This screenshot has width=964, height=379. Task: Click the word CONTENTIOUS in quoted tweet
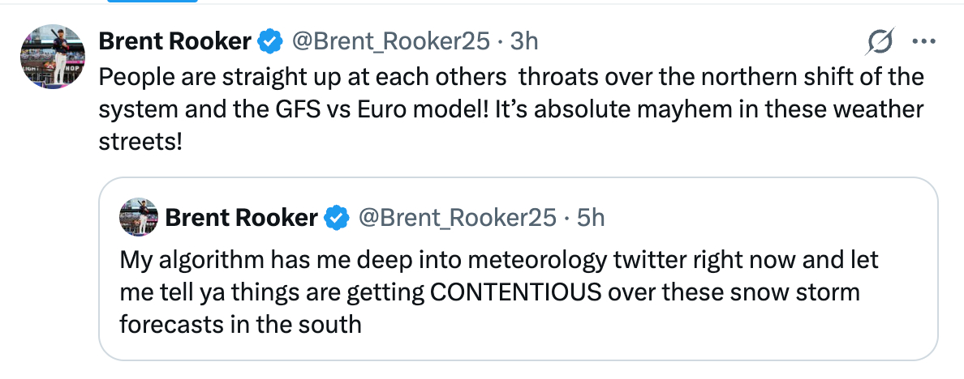514,292
